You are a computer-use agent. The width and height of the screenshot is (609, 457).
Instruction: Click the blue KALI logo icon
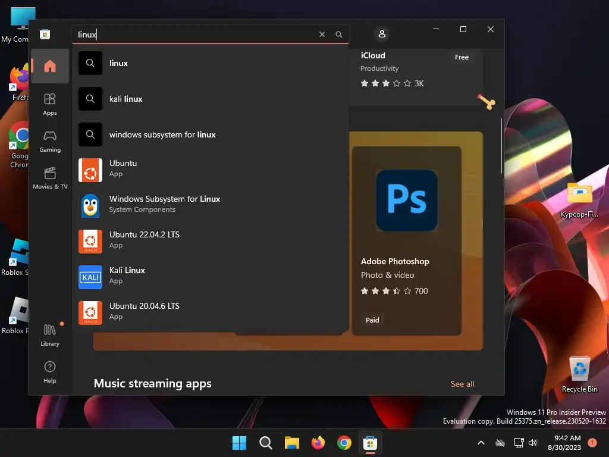[90, 277]
